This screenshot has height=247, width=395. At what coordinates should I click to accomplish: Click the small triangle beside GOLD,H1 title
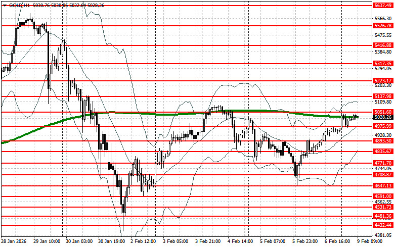coord(5,5)
